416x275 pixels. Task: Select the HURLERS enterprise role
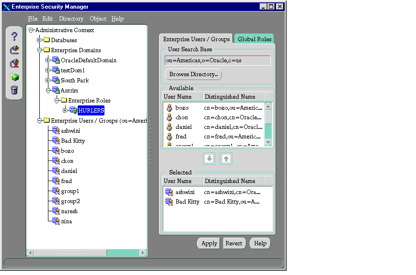click(x=91, y=111)
